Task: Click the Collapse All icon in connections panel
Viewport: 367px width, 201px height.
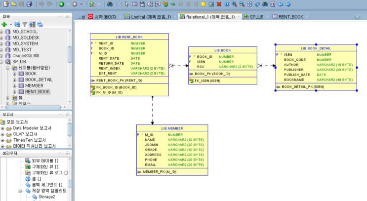Action: click(40, 24)
